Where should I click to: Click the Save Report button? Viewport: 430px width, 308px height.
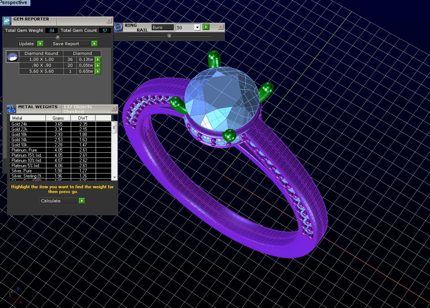click(71, 44)
